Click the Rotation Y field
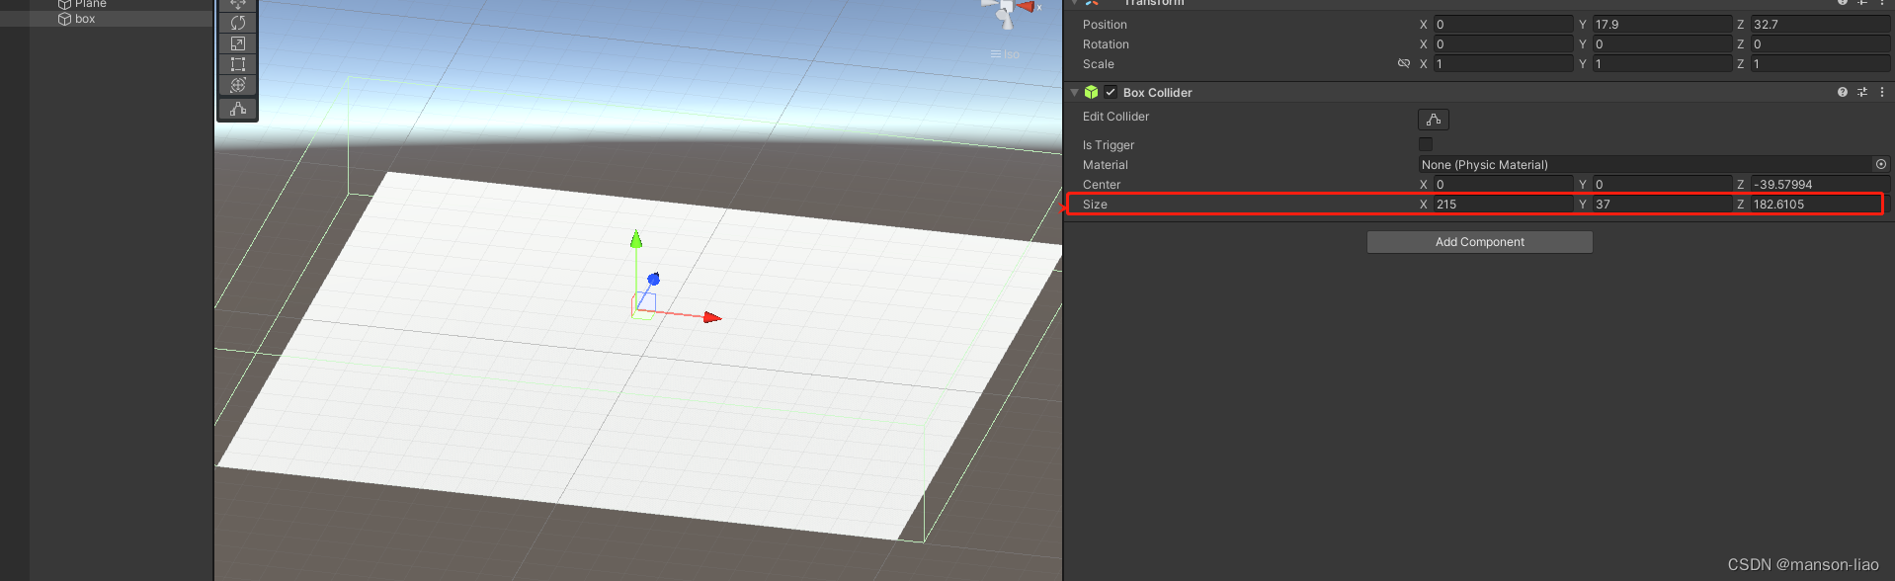Screen dimensions: 1895x581 pos(1662,43)
